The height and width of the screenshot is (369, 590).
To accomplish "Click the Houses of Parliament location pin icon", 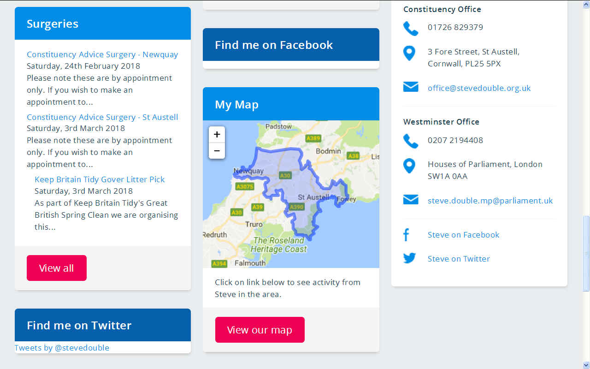I will [409, 166].
